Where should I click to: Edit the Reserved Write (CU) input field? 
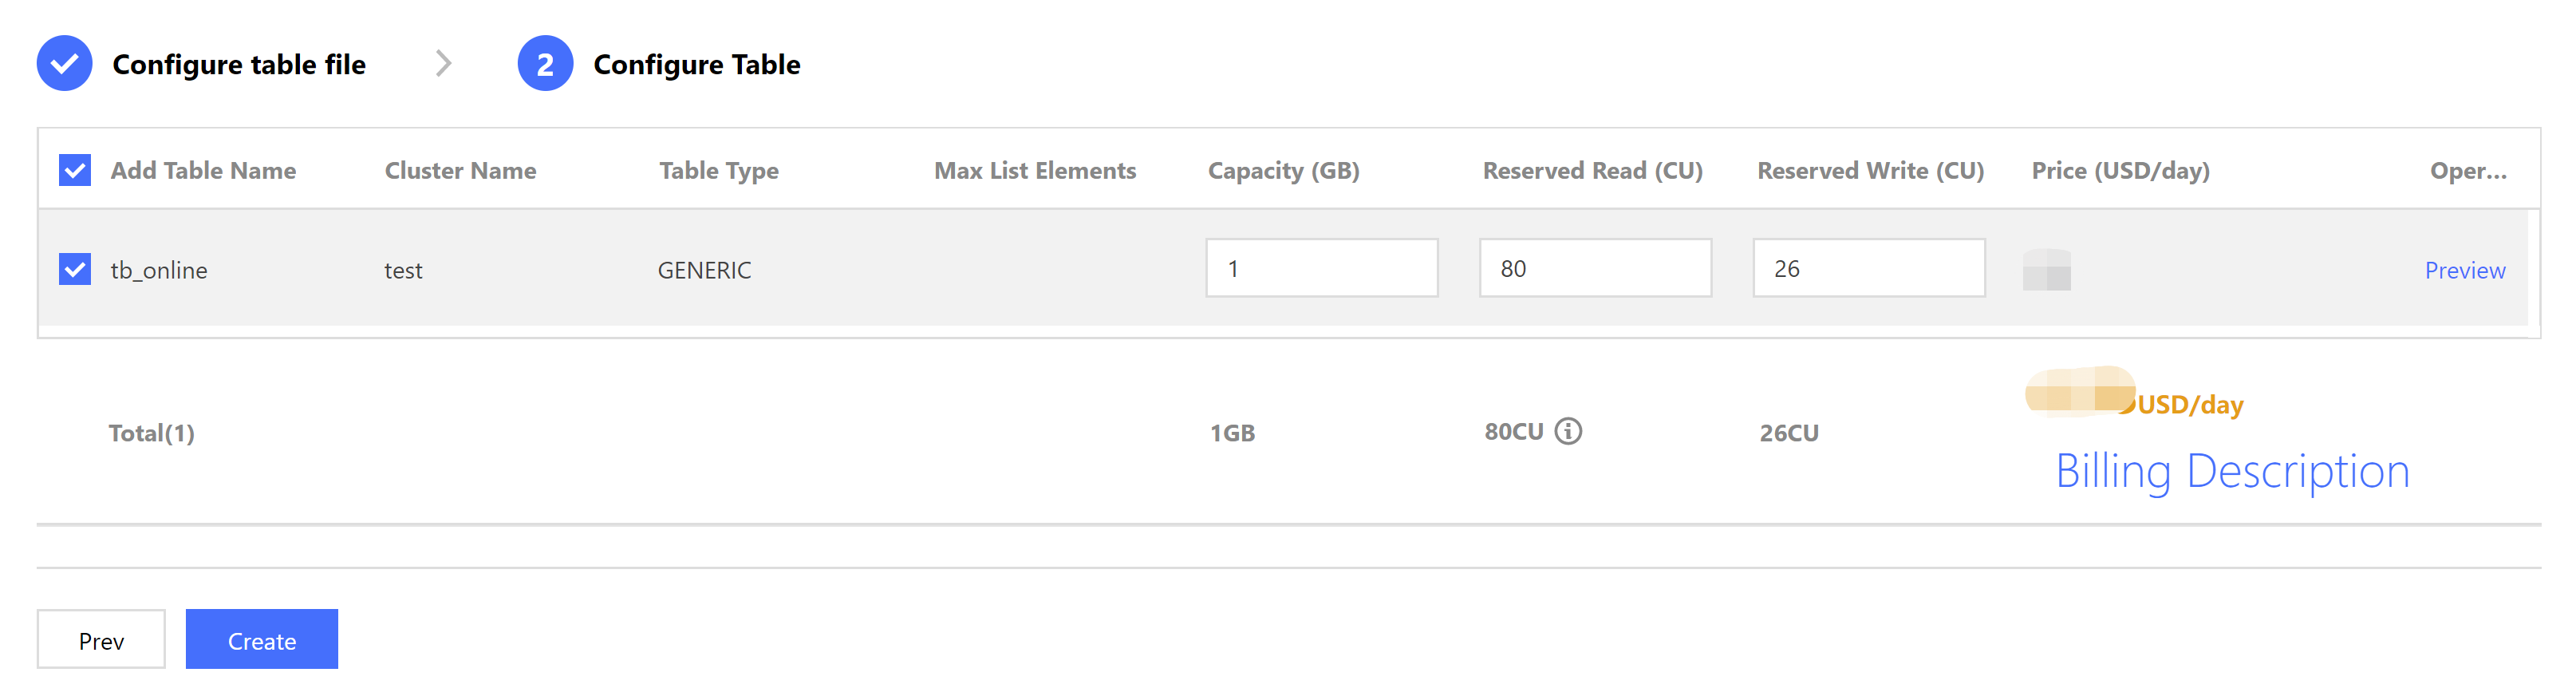1868,268
